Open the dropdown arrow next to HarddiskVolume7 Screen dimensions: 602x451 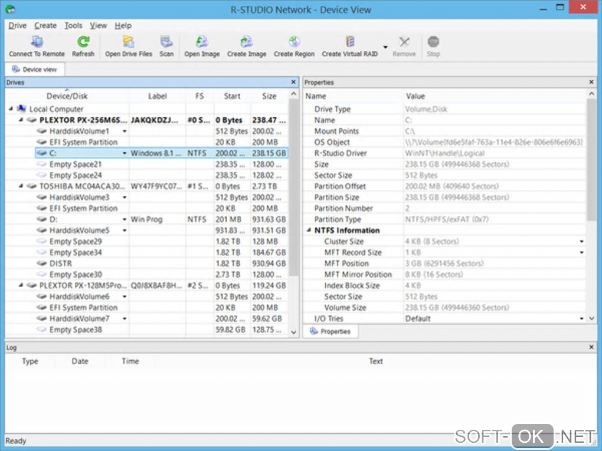[125, 319]
